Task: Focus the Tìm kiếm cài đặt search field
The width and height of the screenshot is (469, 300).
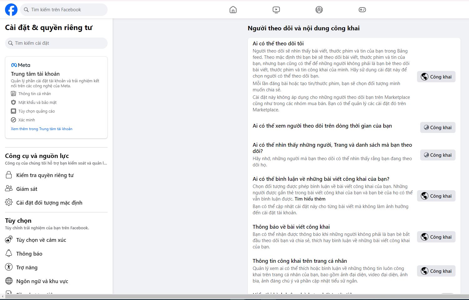Action: [56, 43]
